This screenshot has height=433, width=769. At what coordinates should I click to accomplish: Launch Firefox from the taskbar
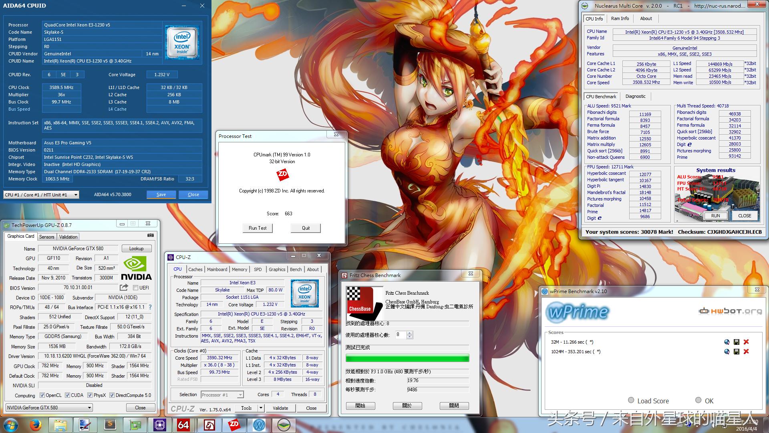(x=36, y=425)
